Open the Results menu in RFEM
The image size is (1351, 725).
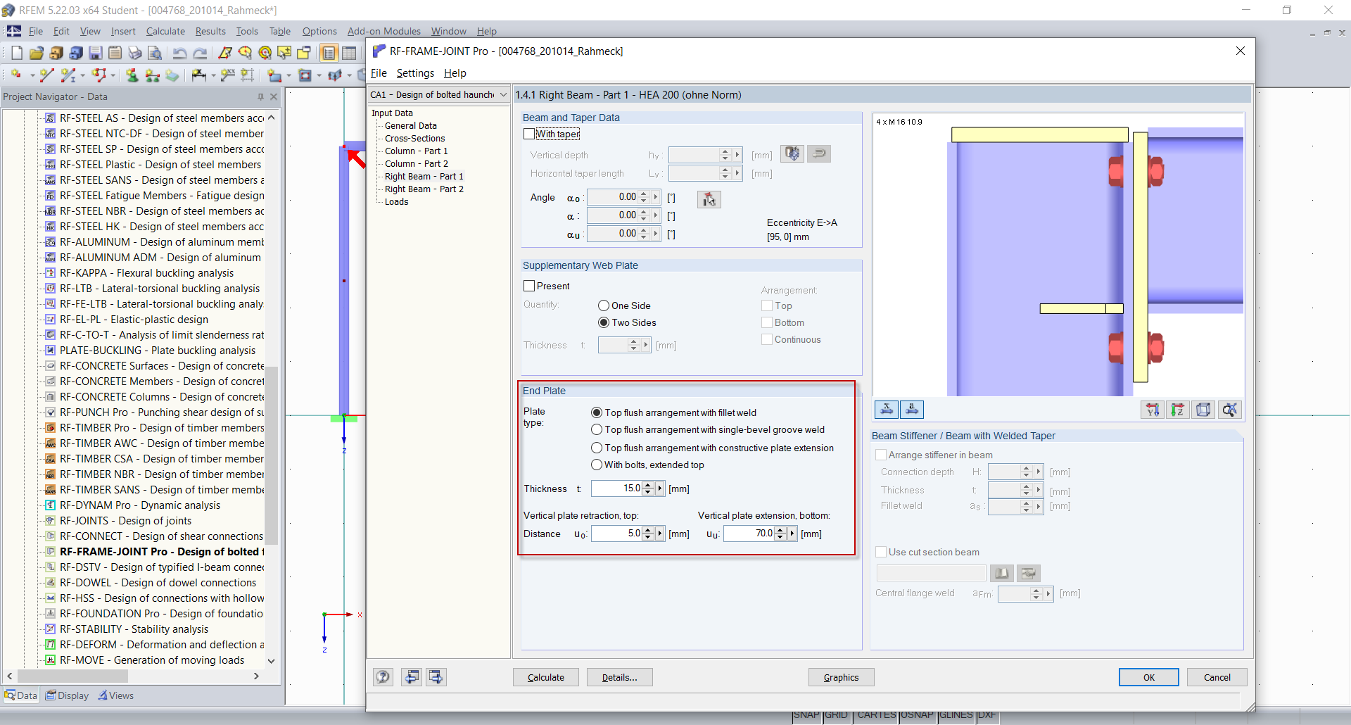210,31
